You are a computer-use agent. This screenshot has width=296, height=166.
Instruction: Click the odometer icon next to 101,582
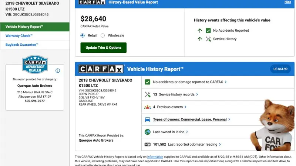click(x=147, y=144)
